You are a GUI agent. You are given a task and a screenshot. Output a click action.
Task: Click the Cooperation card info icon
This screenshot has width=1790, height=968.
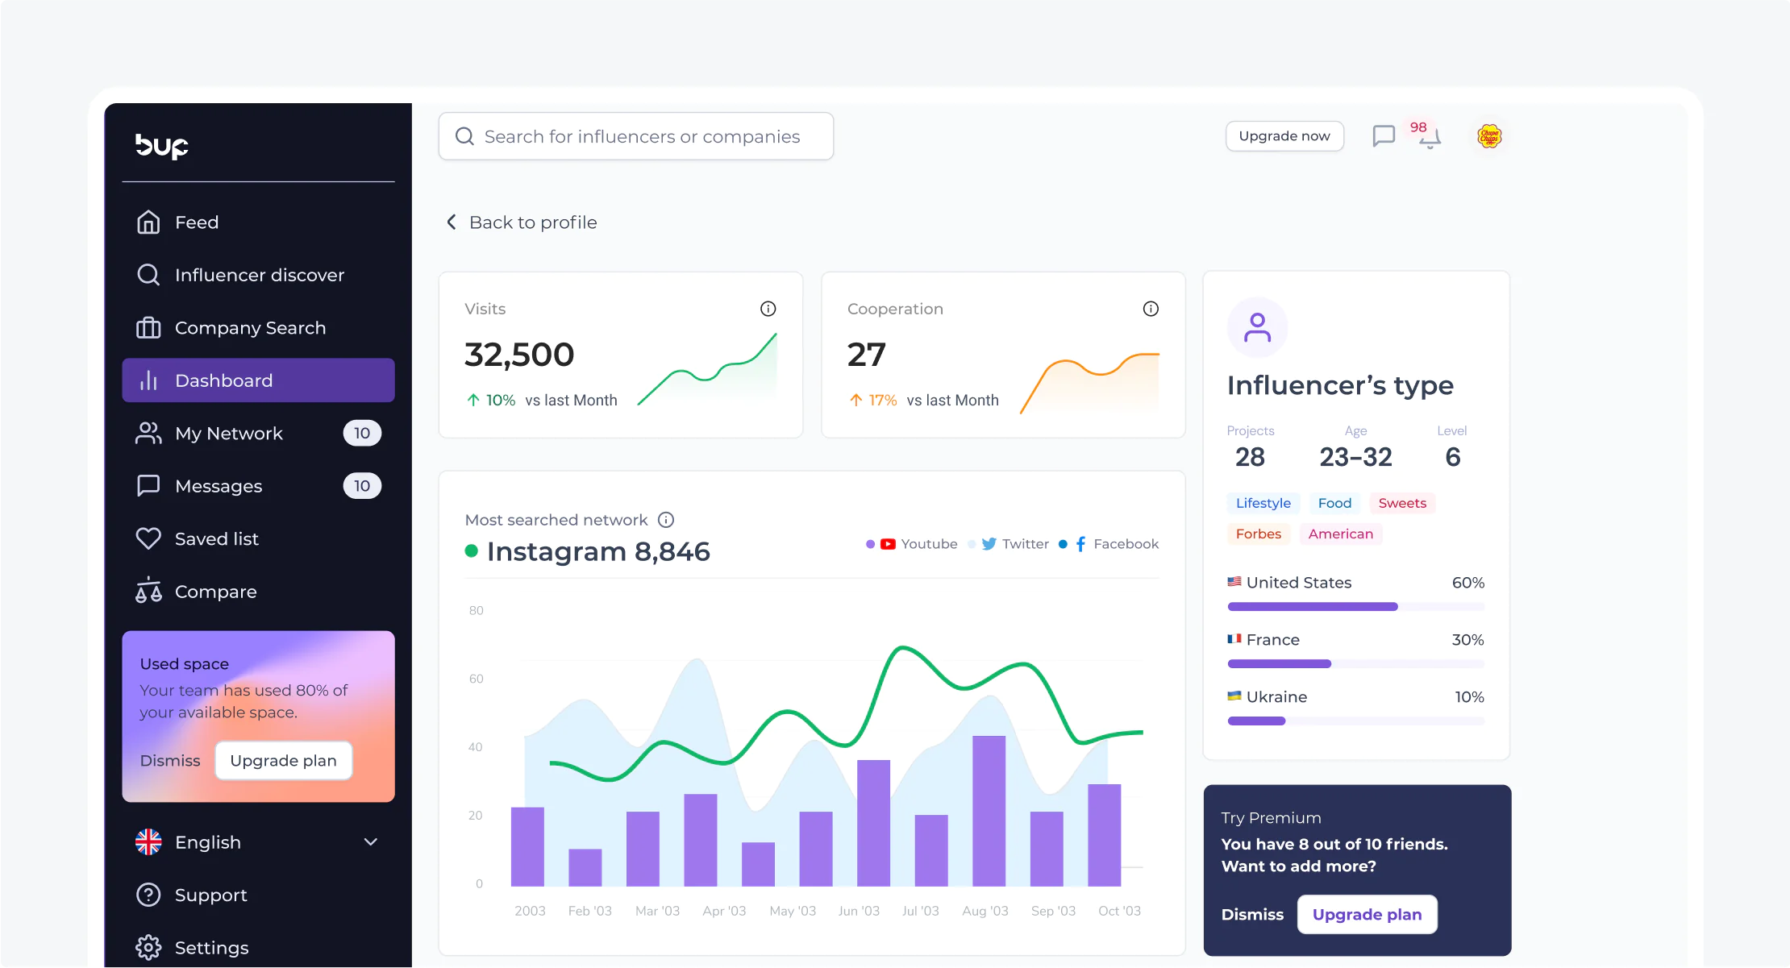pyautogui.click(x=1151, y=309)
